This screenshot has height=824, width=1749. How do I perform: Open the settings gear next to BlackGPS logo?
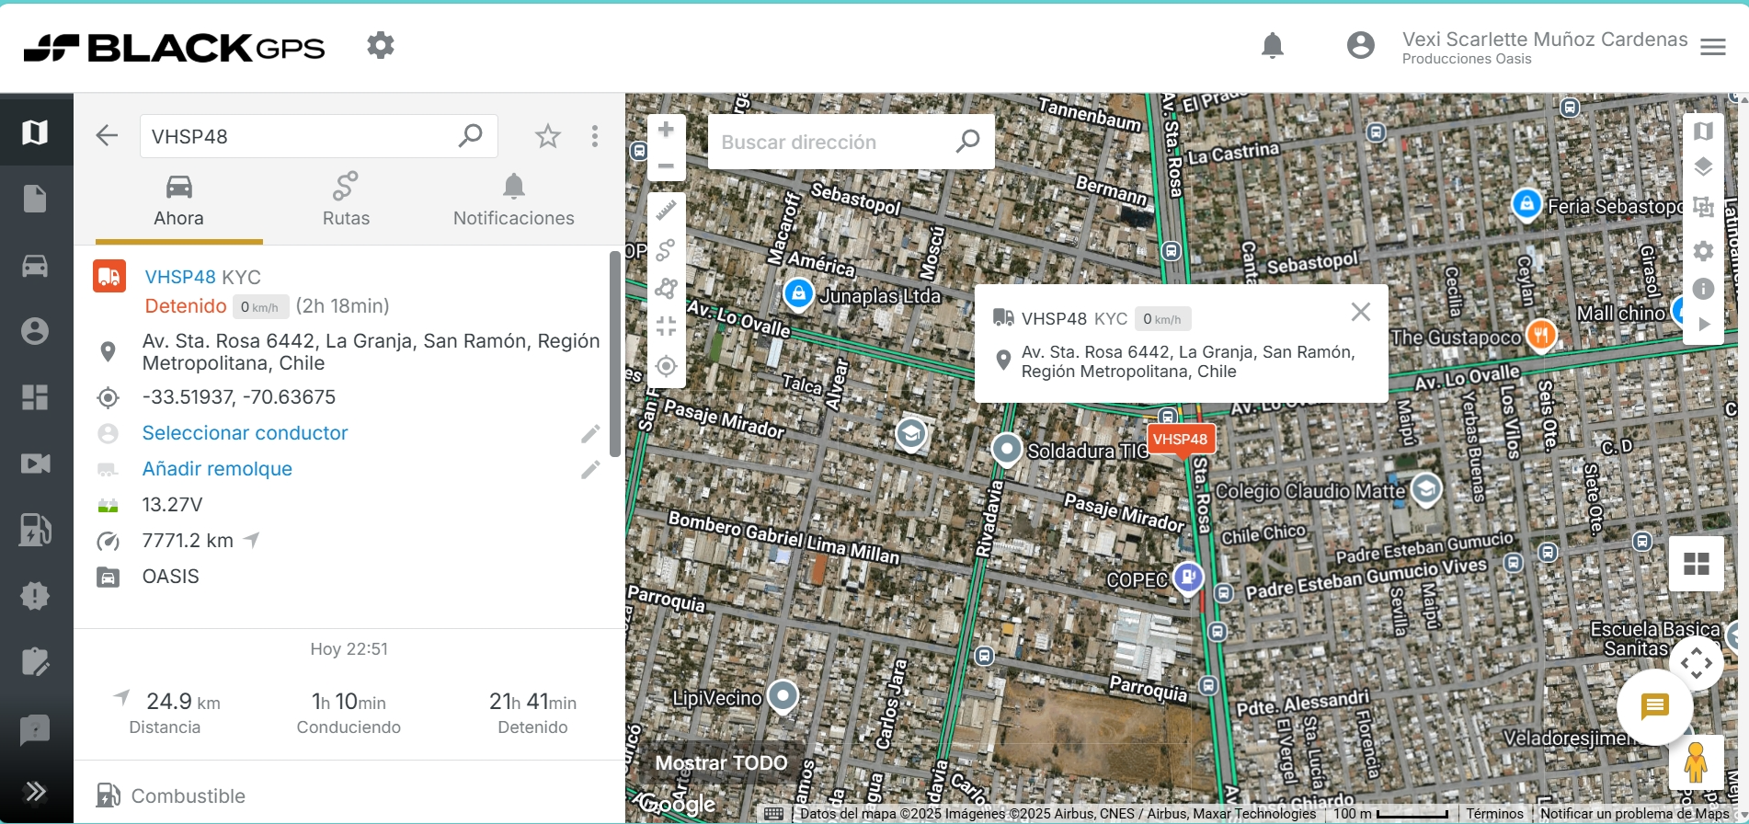[x=380, y=45]
